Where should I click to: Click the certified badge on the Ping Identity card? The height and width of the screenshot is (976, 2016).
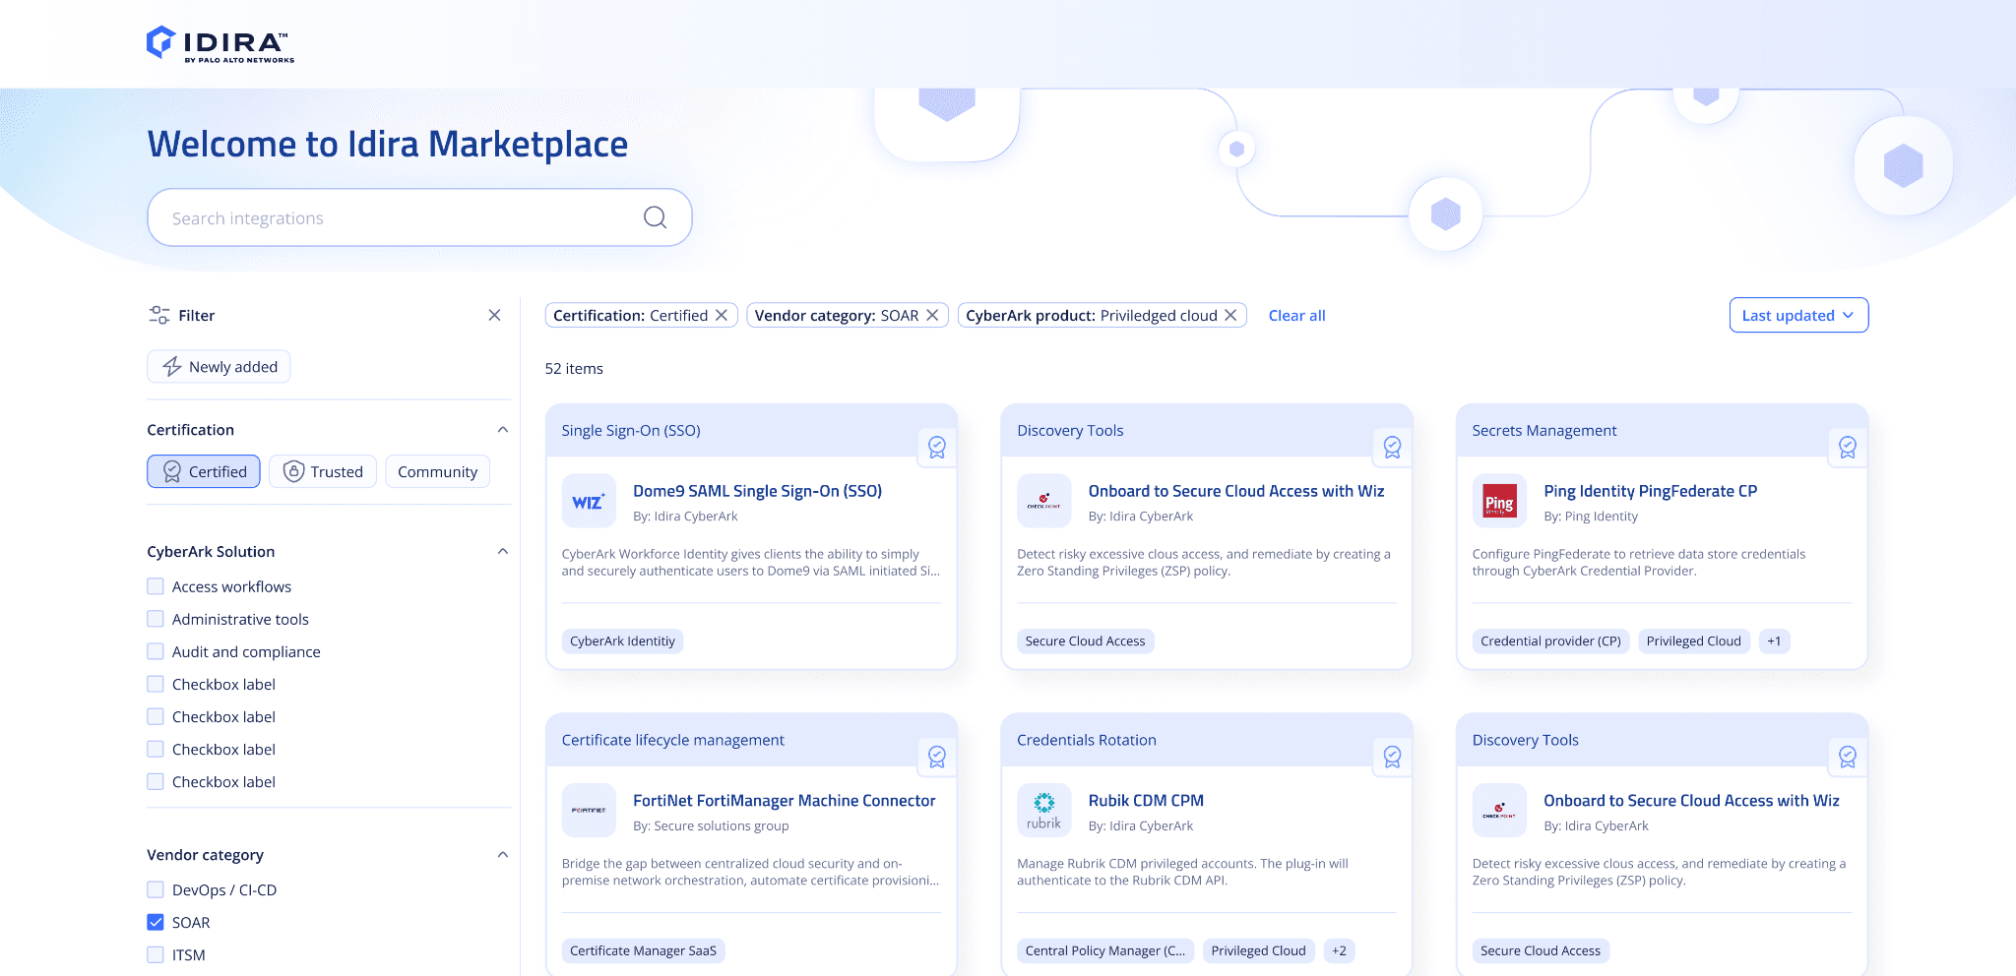click(1848, 447)
